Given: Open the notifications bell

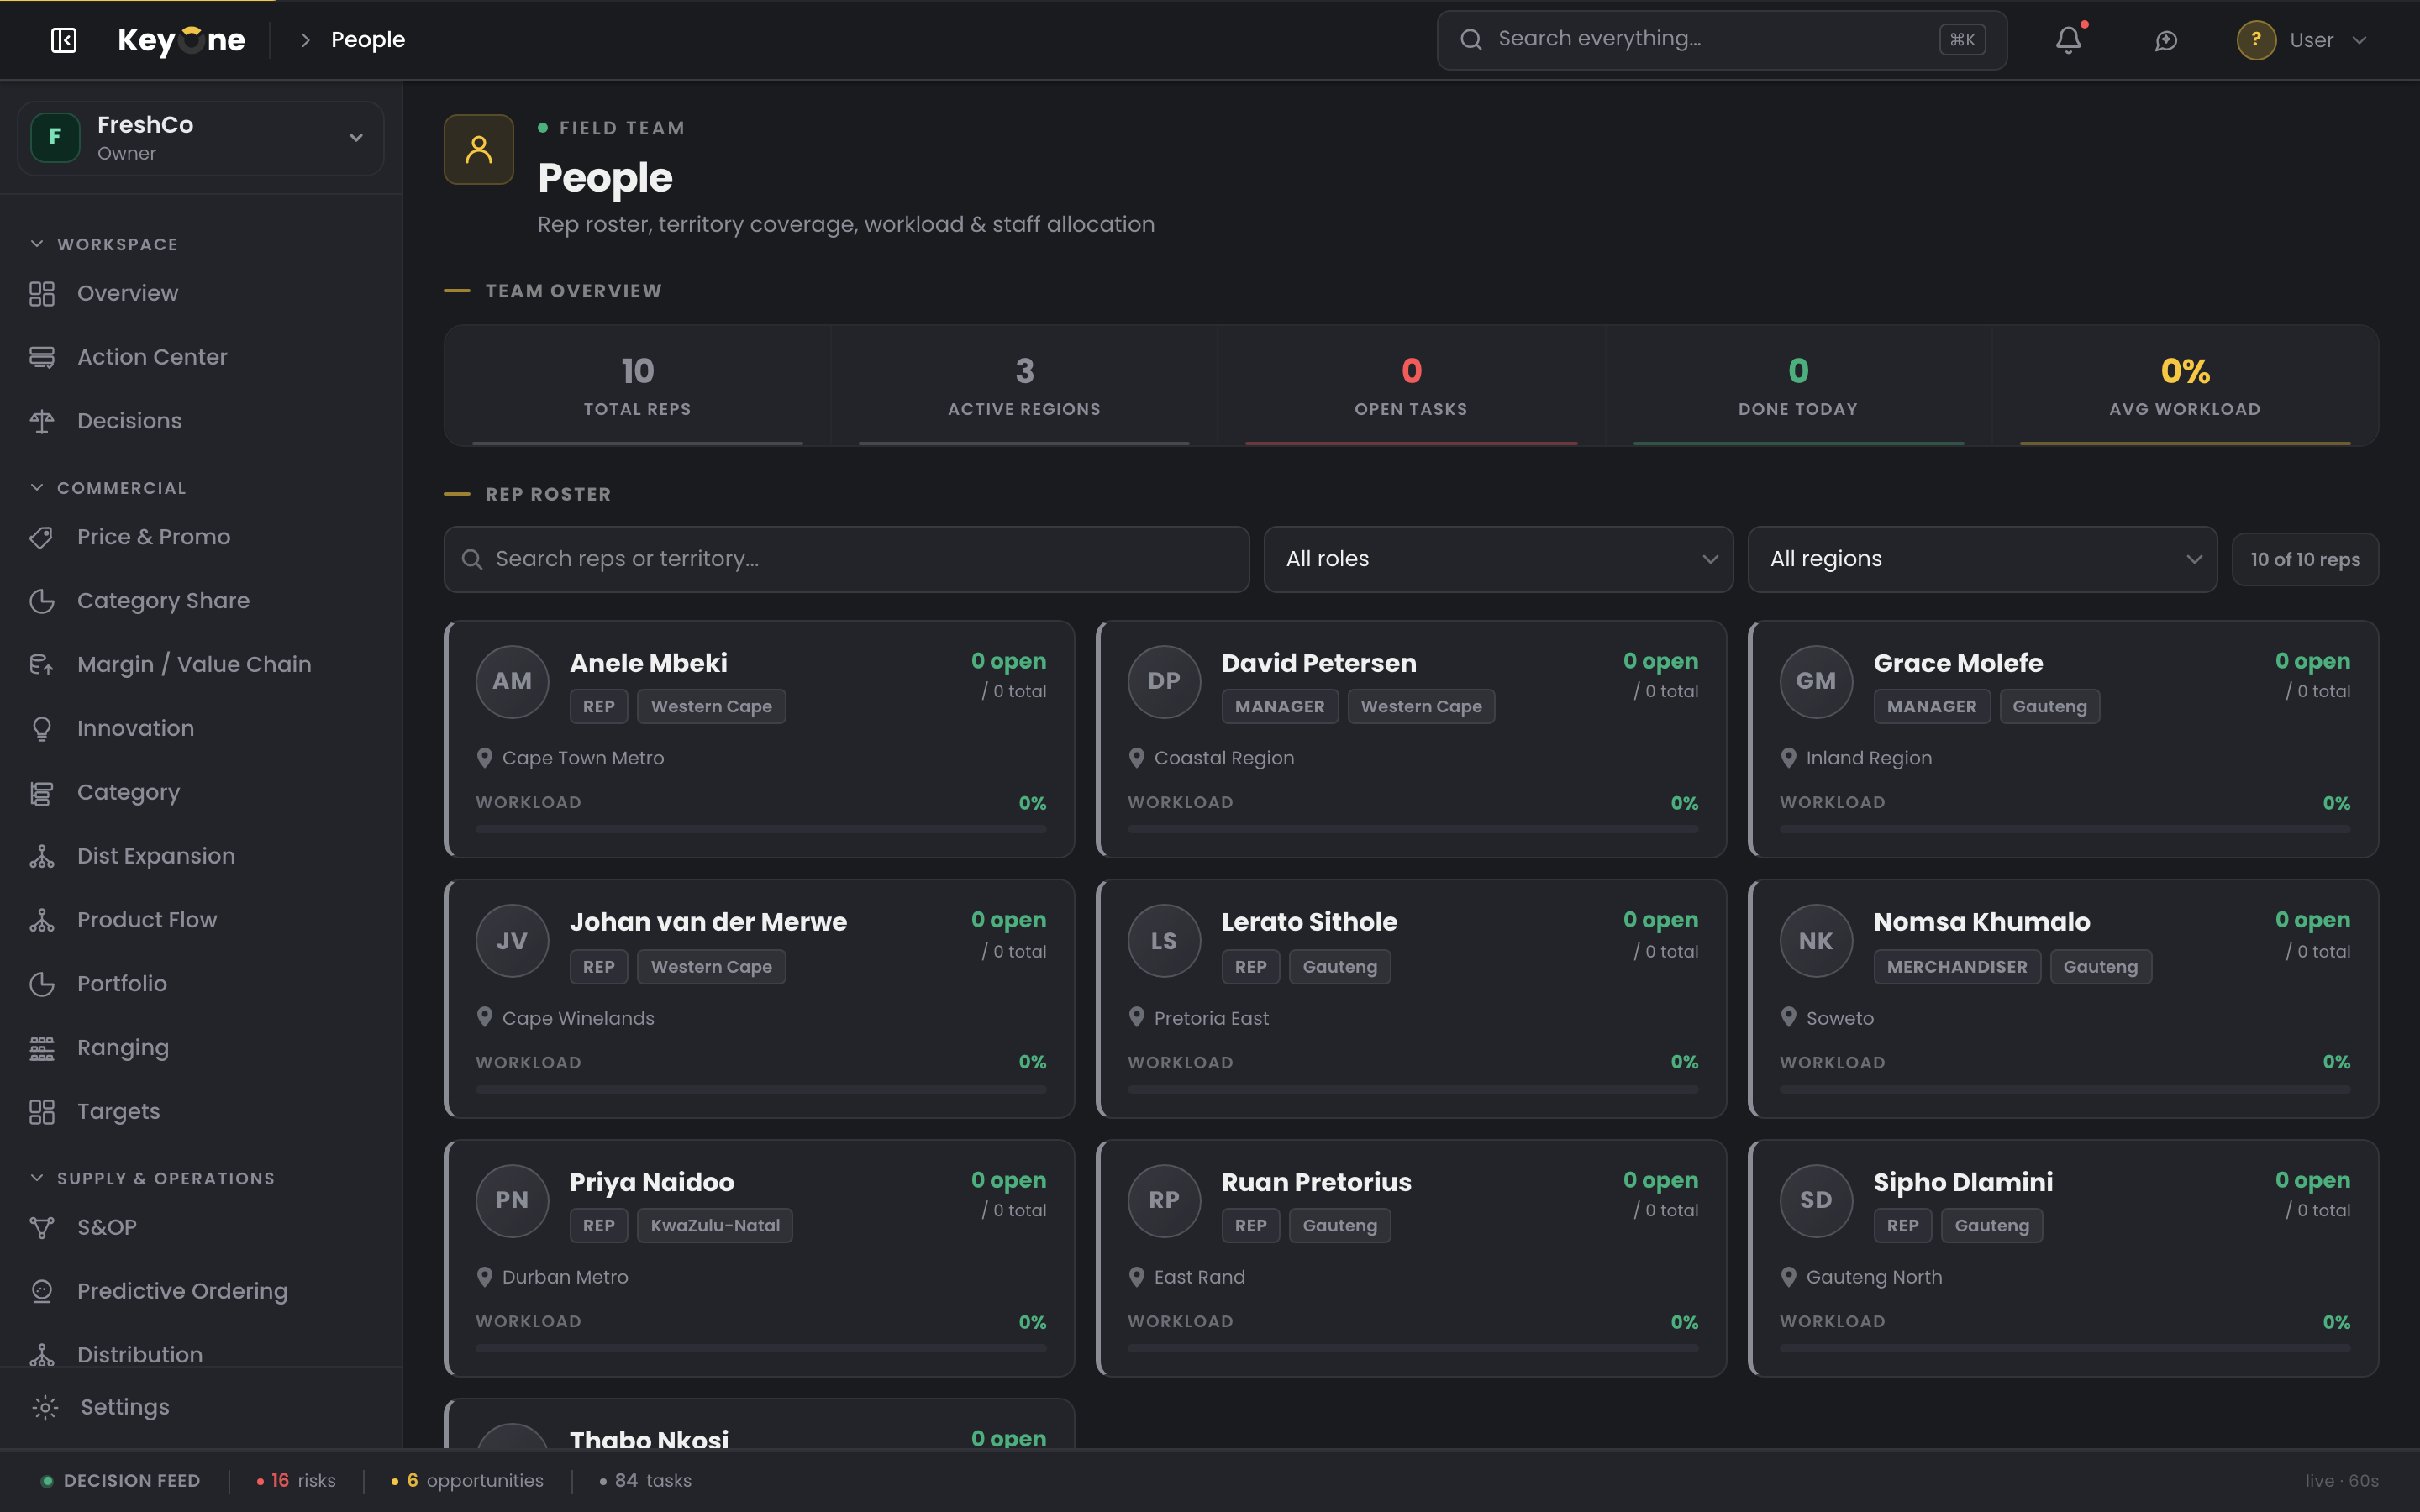Looking at the screenshot, I should (2068, 40).
